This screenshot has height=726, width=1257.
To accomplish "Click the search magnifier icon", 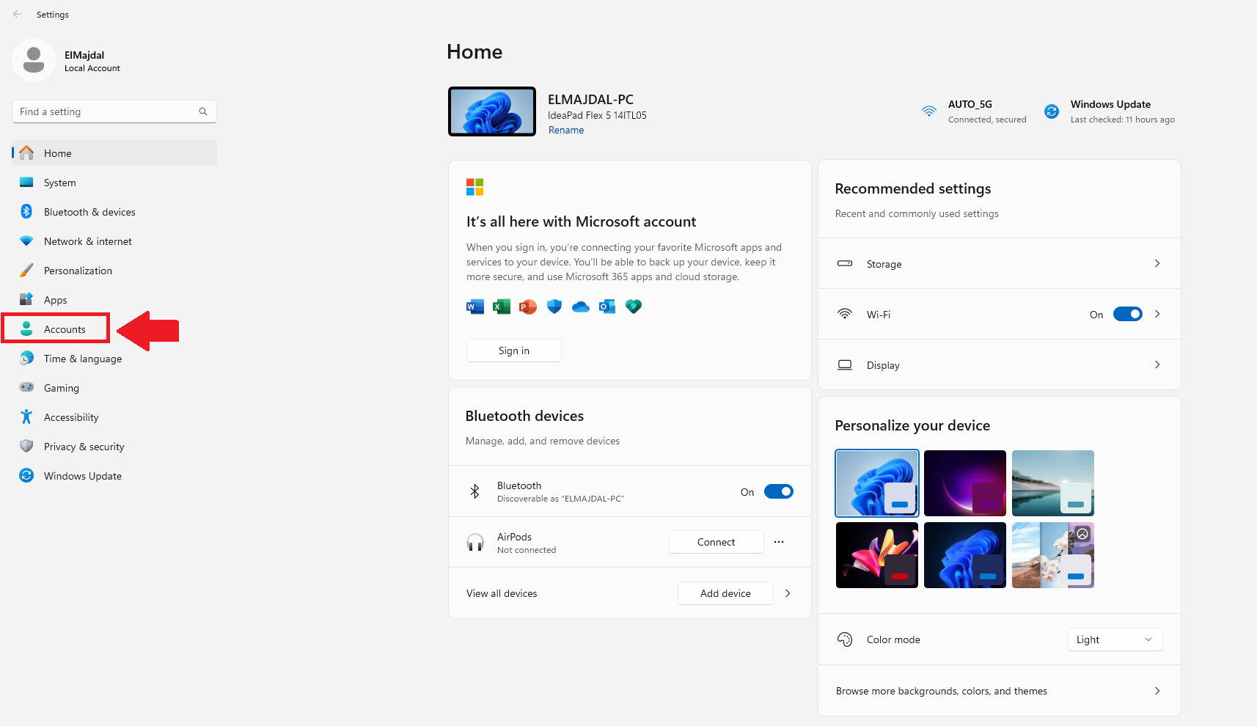I will pyautogui.click(x=203, y=111).
